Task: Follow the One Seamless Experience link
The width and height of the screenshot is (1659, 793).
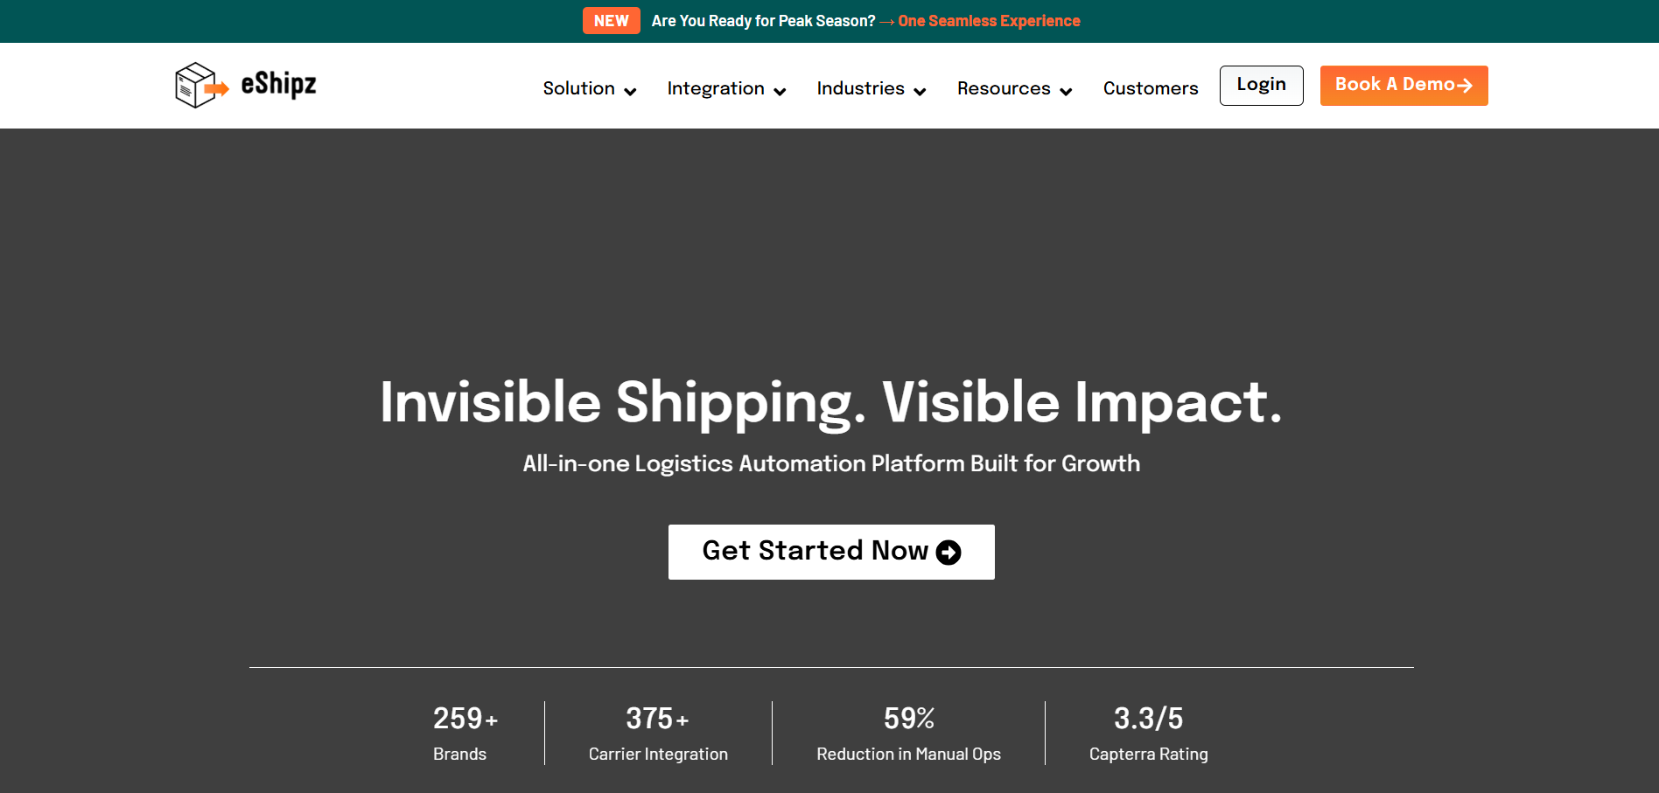Action: pos(989,21)
